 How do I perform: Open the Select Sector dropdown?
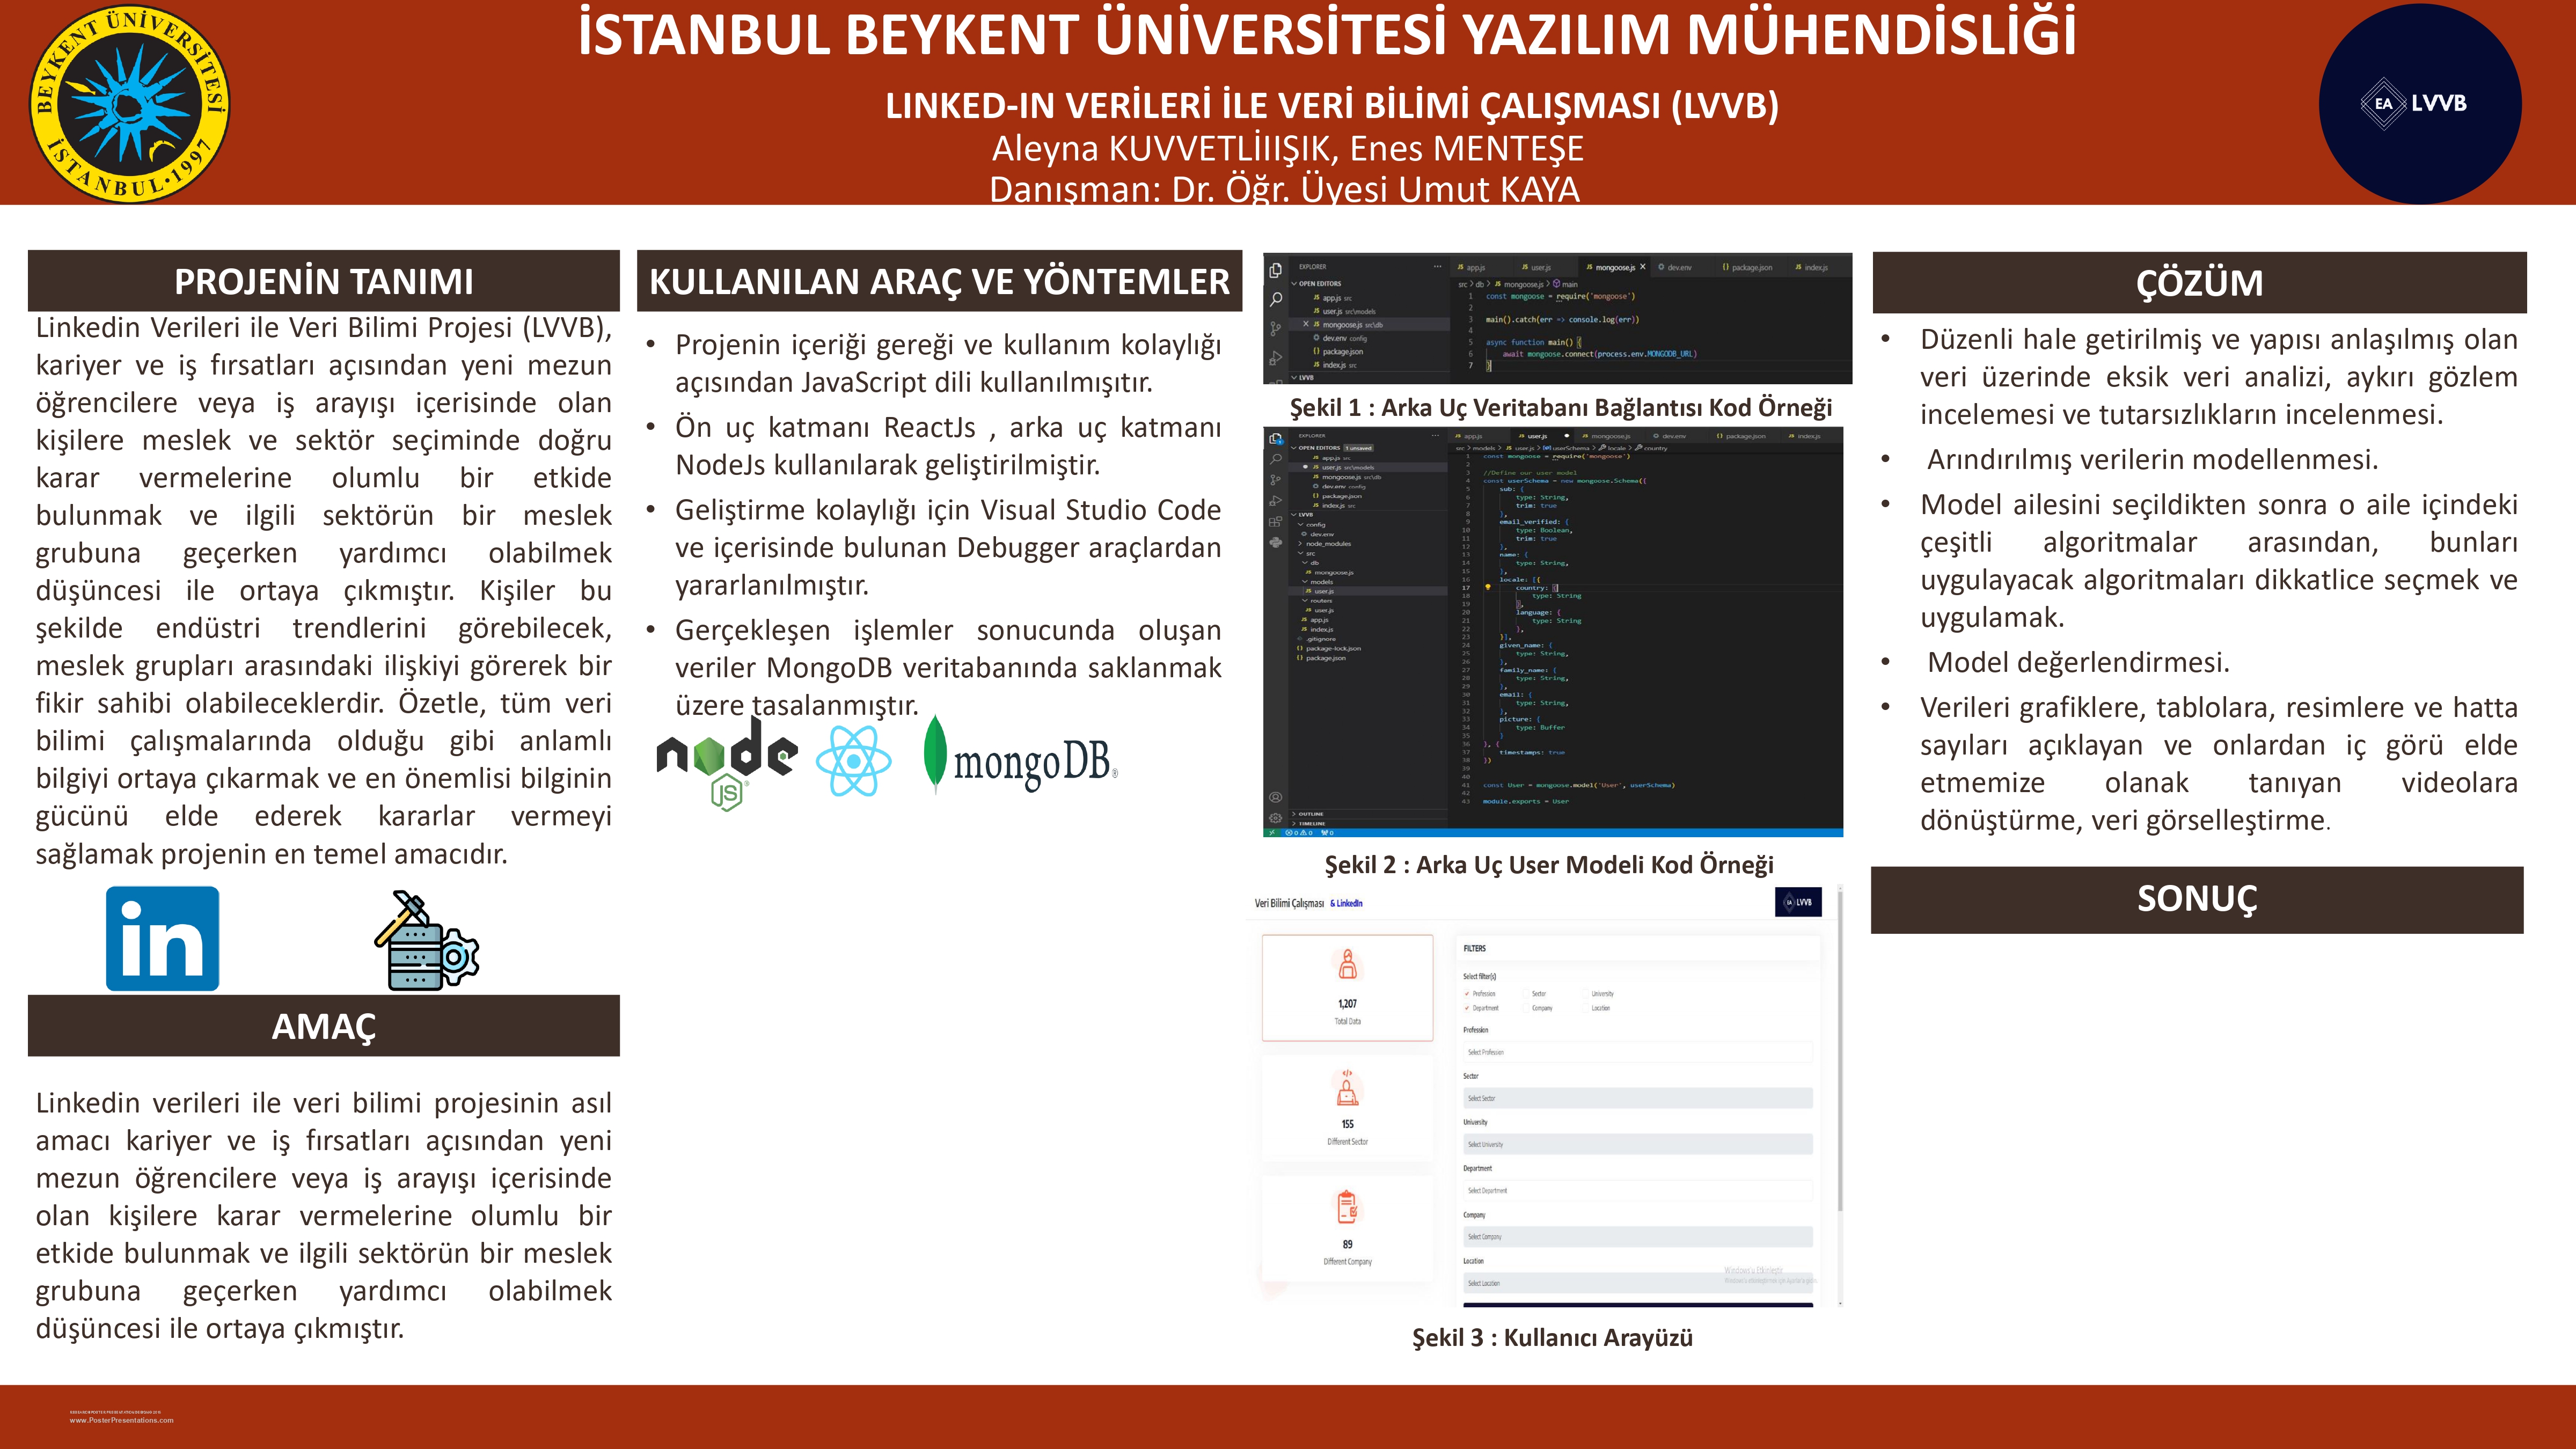tap(1639, 1098)
